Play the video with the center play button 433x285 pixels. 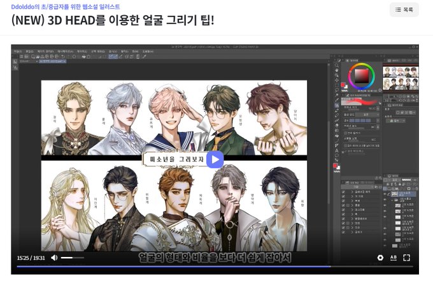215,159
